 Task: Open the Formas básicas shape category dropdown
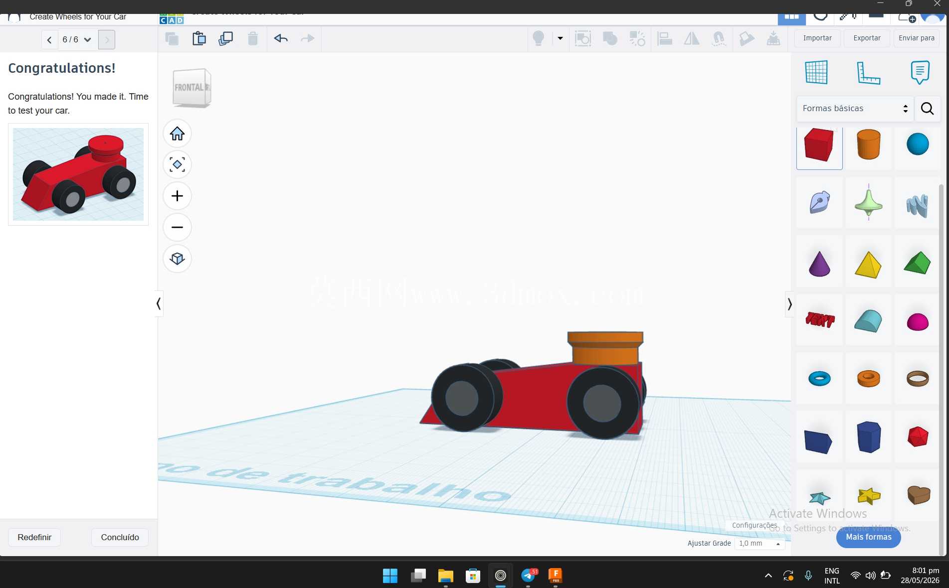(855, 109)
